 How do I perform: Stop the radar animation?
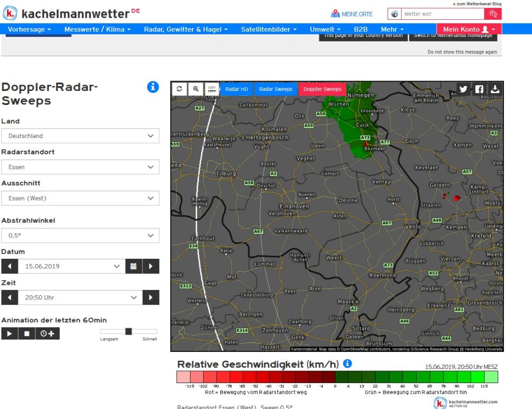coord(27,334)
